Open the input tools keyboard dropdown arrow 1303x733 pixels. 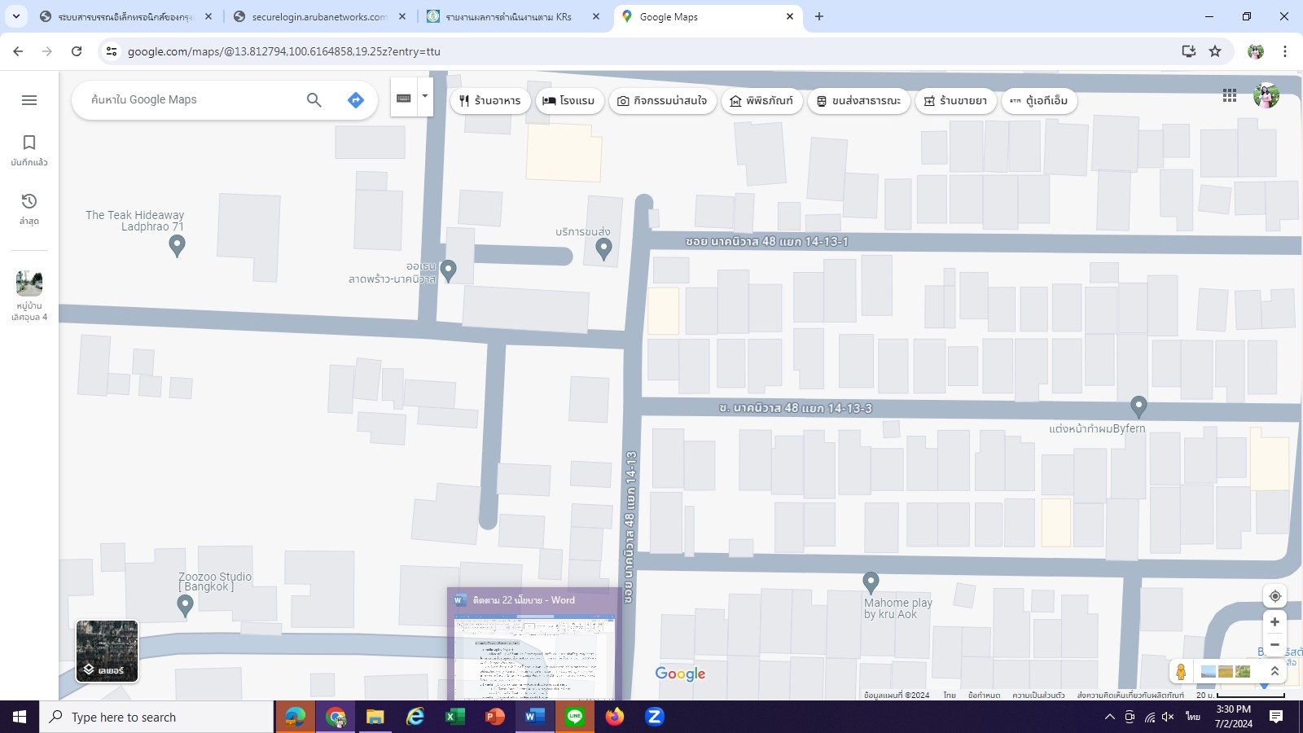pos(425,96)
